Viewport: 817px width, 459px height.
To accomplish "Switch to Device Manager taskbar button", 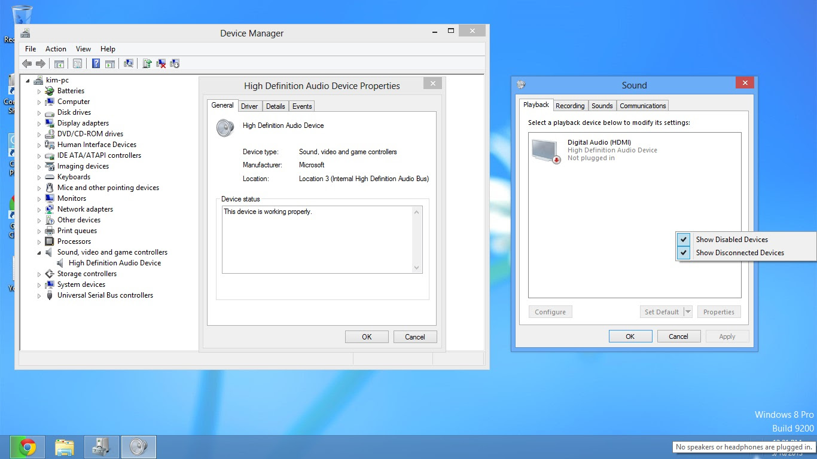I will pyautogui.click(x=102, y=446).
